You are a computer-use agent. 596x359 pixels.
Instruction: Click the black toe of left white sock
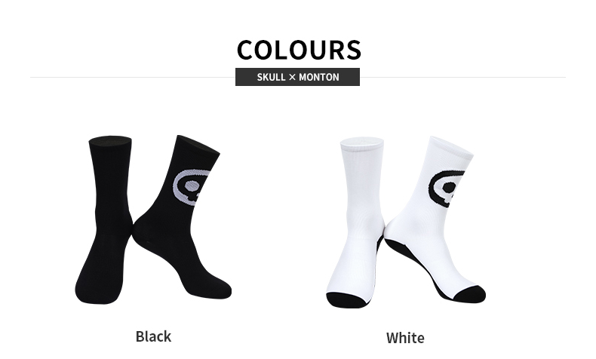pyautogui.click(x=348, y=300)
